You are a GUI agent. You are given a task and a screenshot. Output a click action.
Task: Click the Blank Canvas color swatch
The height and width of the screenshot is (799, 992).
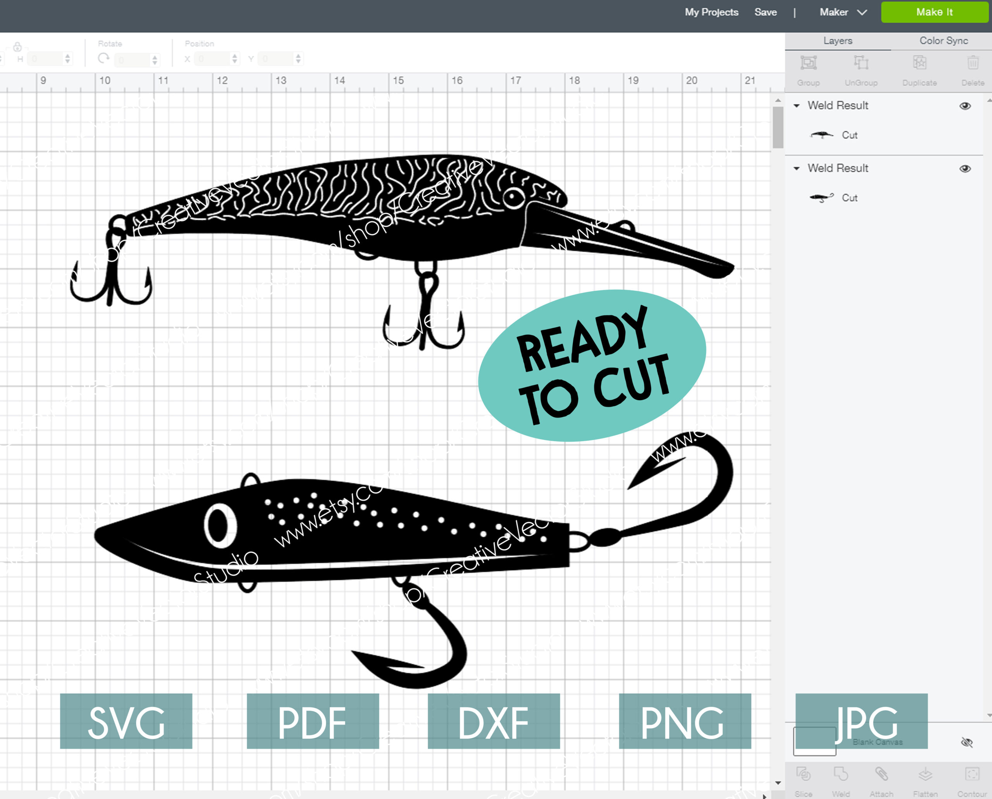click(814, 741)
